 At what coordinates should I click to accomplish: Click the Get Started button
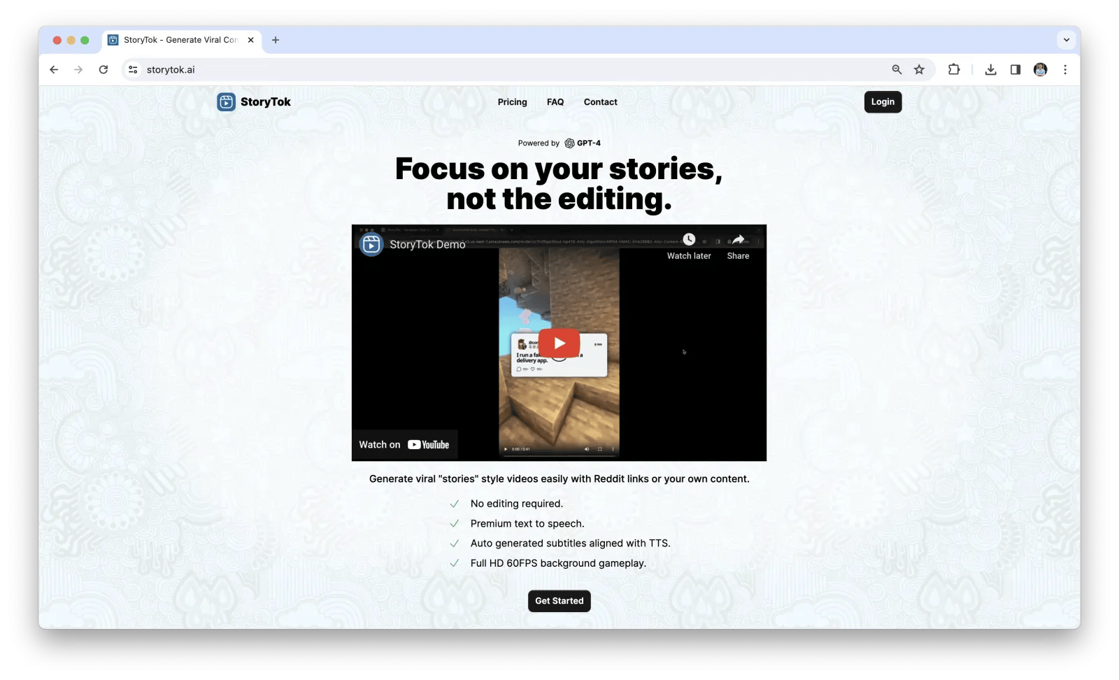[559, 601]
